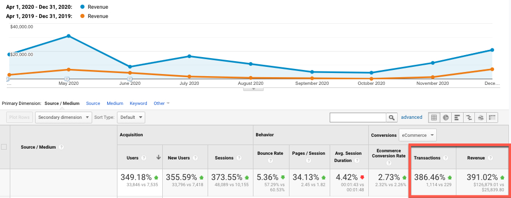
Task: Select the Source primary dimension
Action: click(x=93, y=103)
